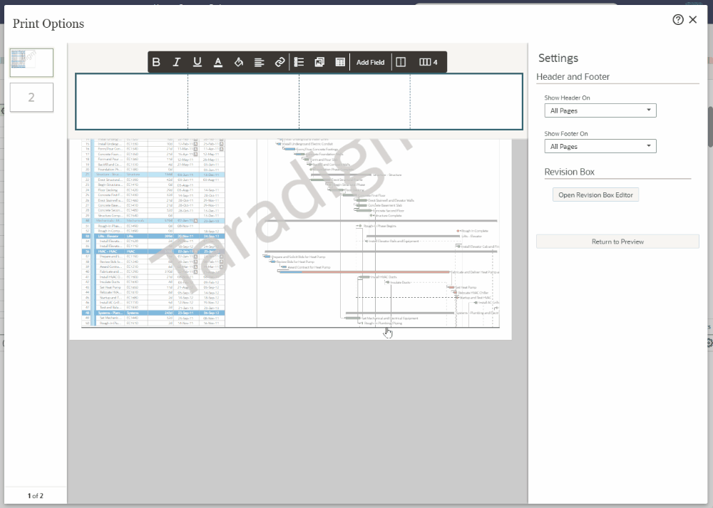Toggle underline formatting in header toolbar

pyautogui.click(x=198, y=62)
